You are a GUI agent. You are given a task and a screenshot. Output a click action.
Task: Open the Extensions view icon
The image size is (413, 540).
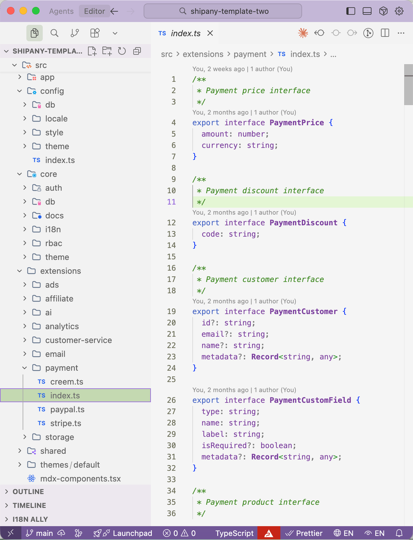pos(95,33)
